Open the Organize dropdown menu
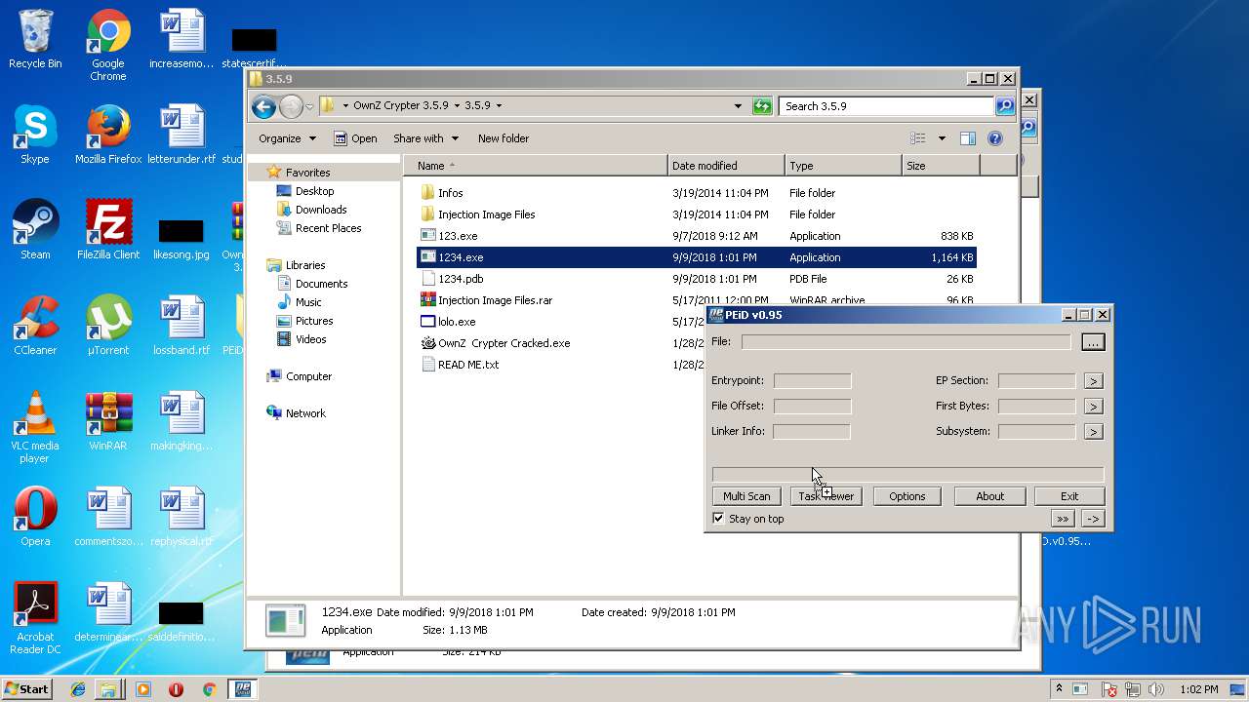Image resolution: width=1249 pixels, height=702 pixels. [287, 138]
